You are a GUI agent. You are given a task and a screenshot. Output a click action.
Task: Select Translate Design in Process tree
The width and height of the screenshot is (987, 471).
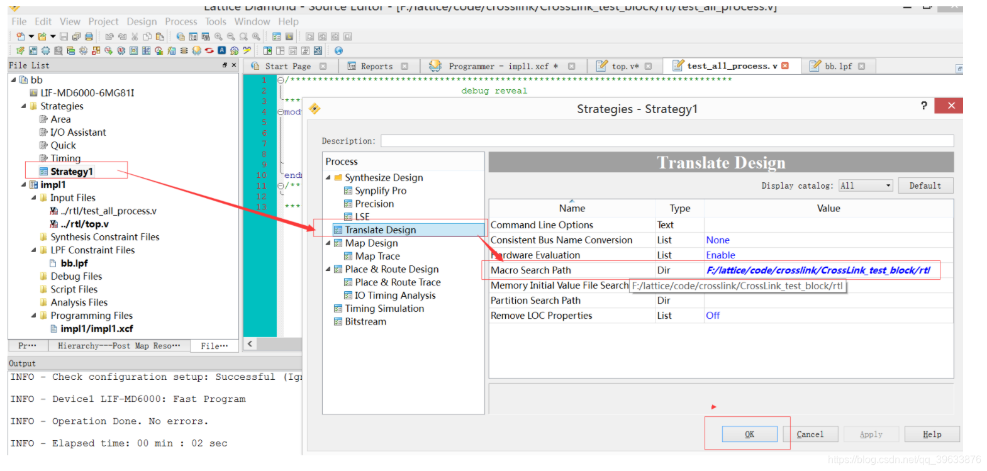[x=380, y=230]
